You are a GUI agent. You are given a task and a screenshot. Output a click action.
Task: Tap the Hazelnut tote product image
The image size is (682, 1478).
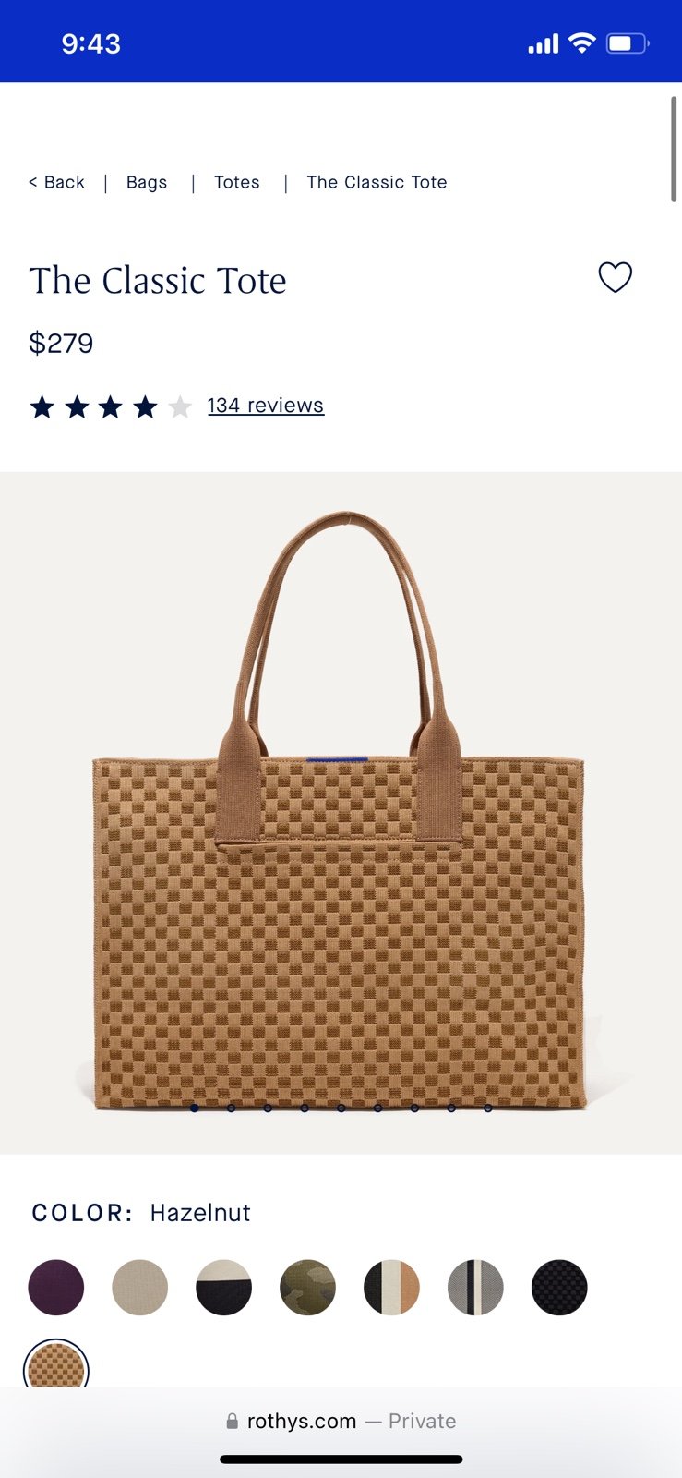click(341, 813)
